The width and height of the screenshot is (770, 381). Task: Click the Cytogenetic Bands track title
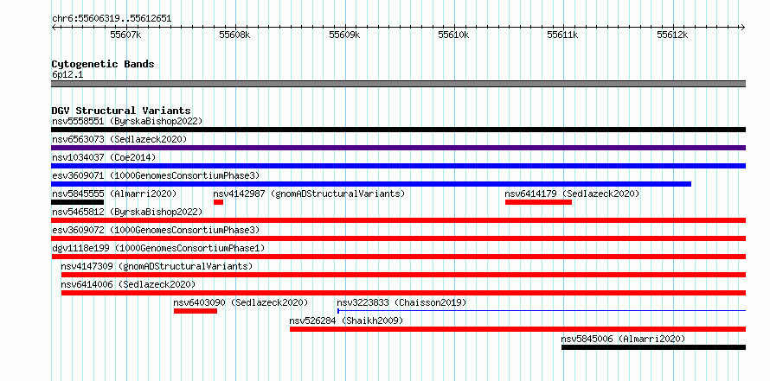pyautogui.click(x=103, y=64)
